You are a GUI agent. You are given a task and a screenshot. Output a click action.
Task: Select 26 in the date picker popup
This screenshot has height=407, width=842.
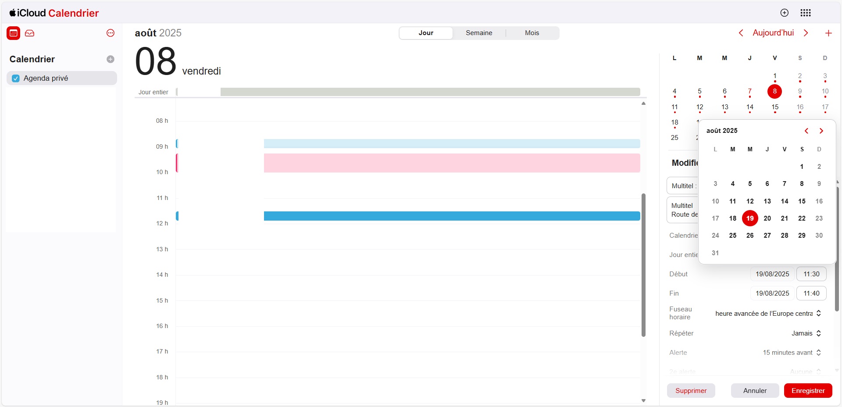pos(750,236)
